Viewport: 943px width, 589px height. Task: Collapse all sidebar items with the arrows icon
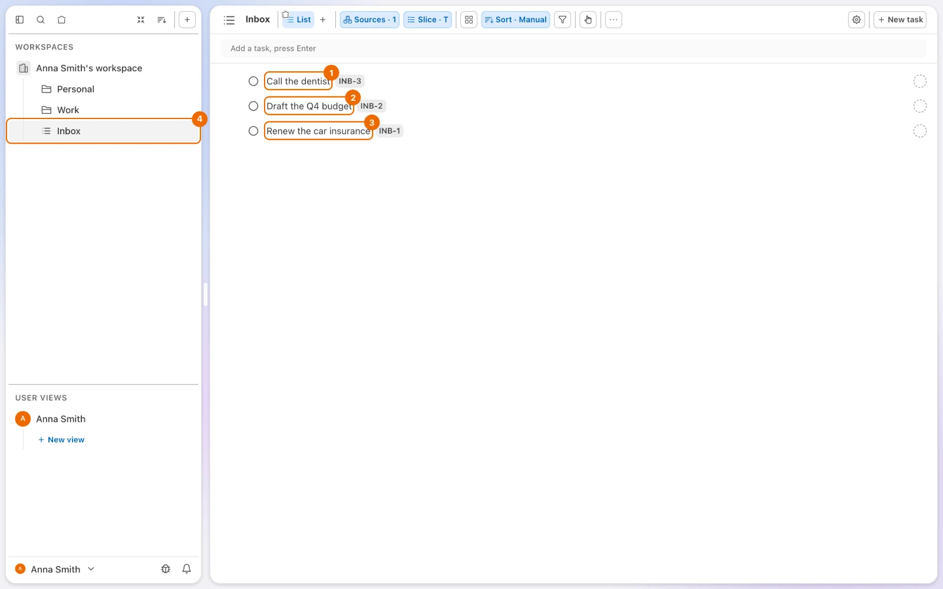click(x=141, y=19)
